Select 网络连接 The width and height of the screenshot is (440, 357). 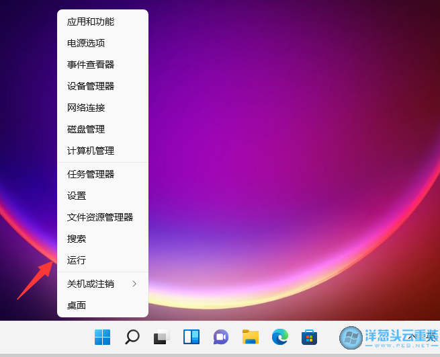point(103,108)
